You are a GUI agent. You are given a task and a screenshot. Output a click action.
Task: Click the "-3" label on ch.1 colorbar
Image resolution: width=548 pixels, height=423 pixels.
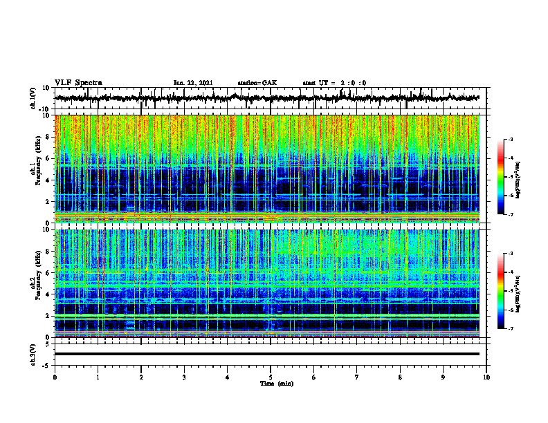[510, 140]
